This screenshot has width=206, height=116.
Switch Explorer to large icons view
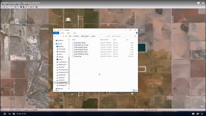[136, 91]
